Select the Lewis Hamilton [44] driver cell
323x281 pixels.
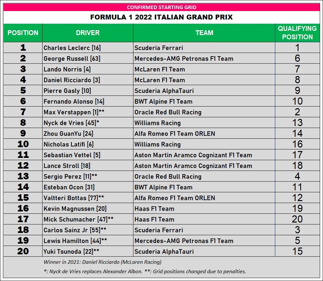point(75,241)
